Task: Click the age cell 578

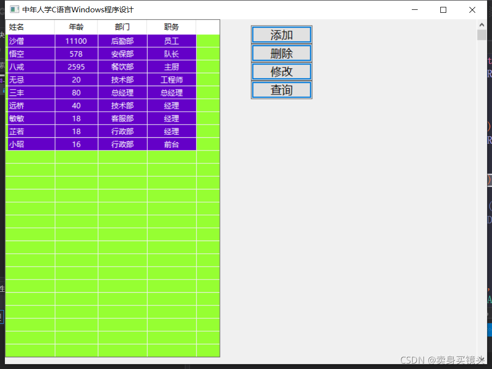Action: click(x=76, y=54)
